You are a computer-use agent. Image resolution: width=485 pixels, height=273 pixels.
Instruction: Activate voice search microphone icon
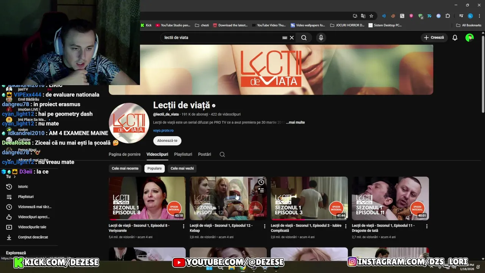(x=321, y=38)
